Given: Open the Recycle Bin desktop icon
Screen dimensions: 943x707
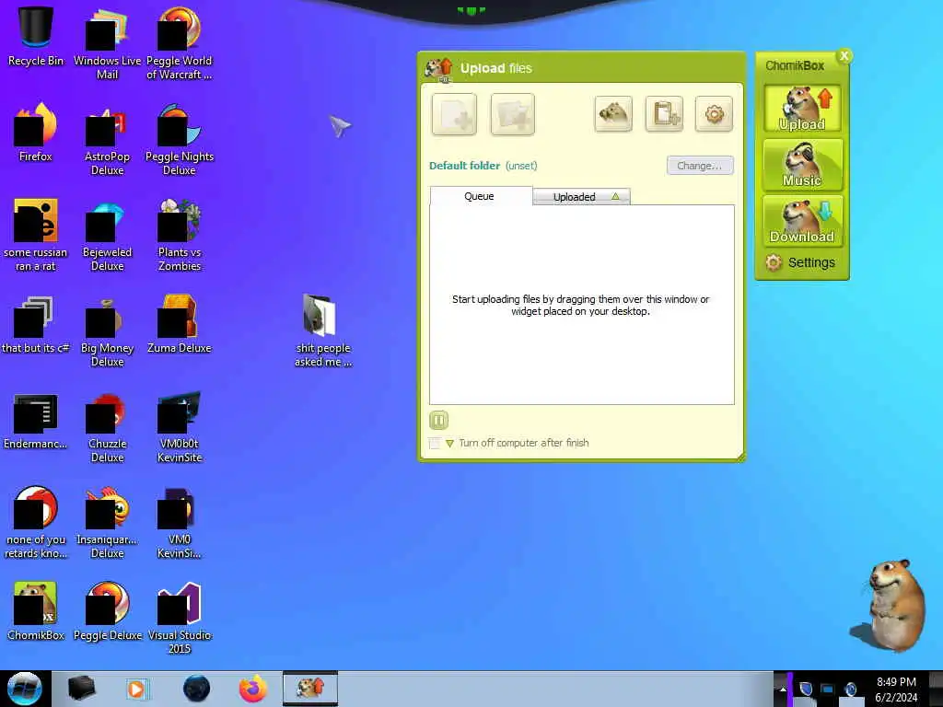Looking at the screenshot, I should (36, 37).
